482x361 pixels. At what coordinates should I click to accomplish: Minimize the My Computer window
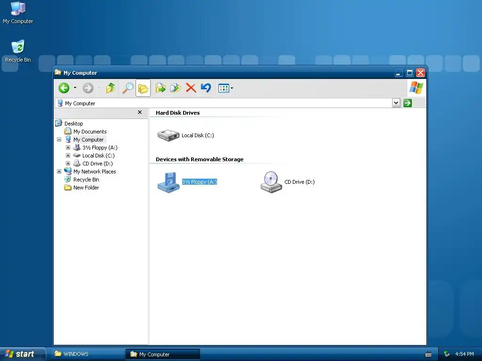(398, 73)
